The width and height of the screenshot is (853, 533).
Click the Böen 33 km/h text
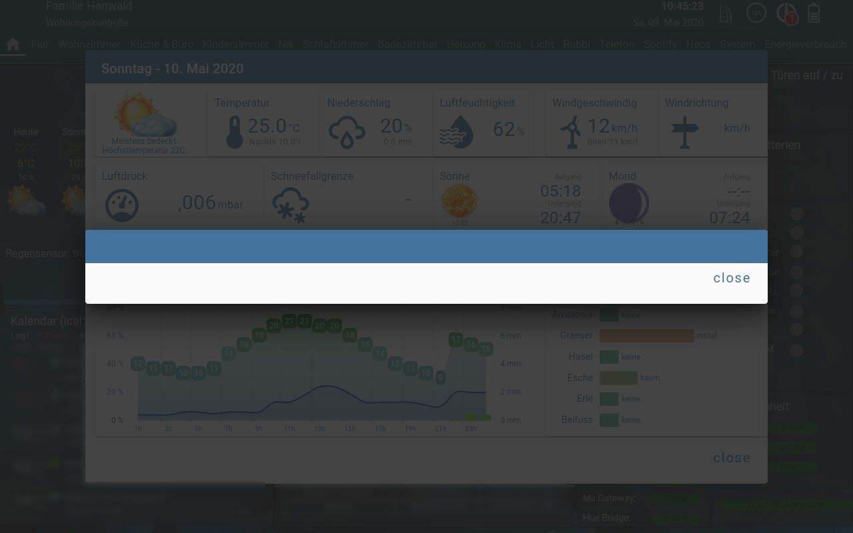pyautogui.click(x=612, y=142)
